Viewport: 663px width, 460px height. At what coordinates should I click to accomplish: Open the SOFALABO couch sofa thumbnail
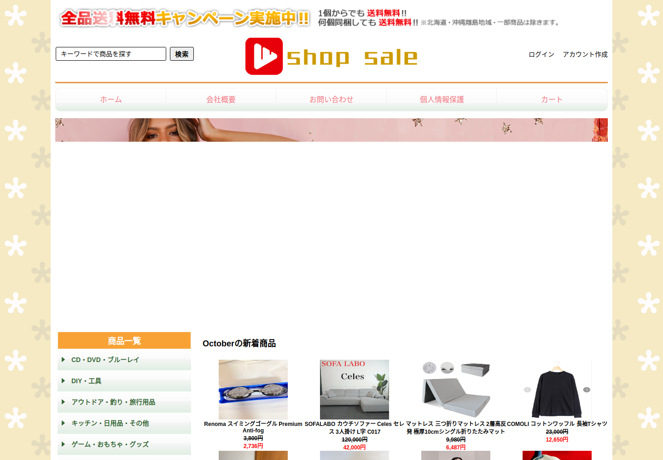point(355,390)
